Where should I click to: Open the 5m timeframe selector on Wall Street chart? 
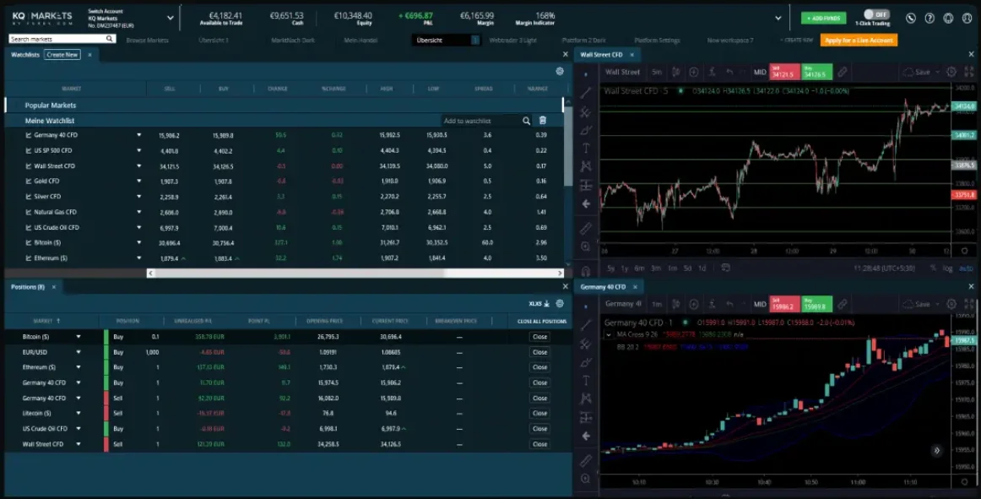(x=657, y=73)
